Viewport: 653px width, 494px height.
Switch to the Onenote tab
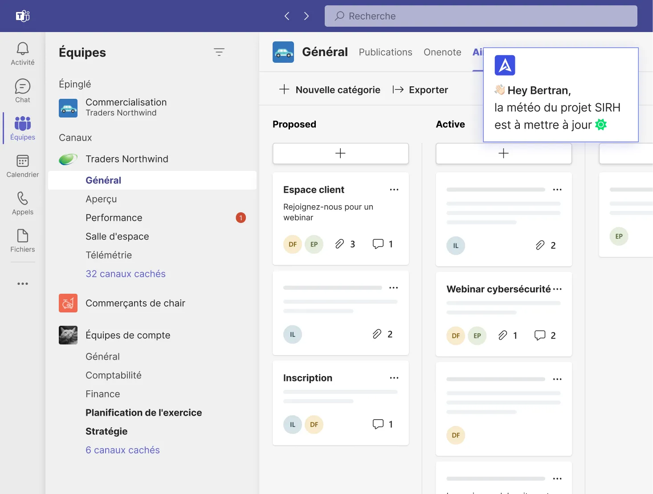click(442, 52)
